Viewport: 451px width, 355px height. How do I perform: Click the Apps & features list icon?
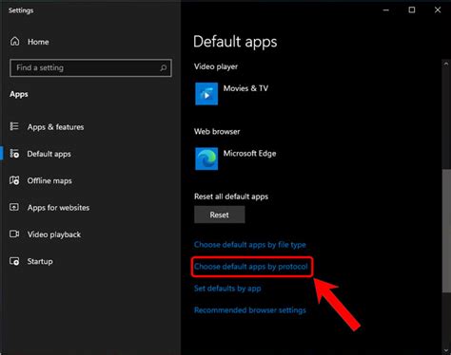coord(14,126)
